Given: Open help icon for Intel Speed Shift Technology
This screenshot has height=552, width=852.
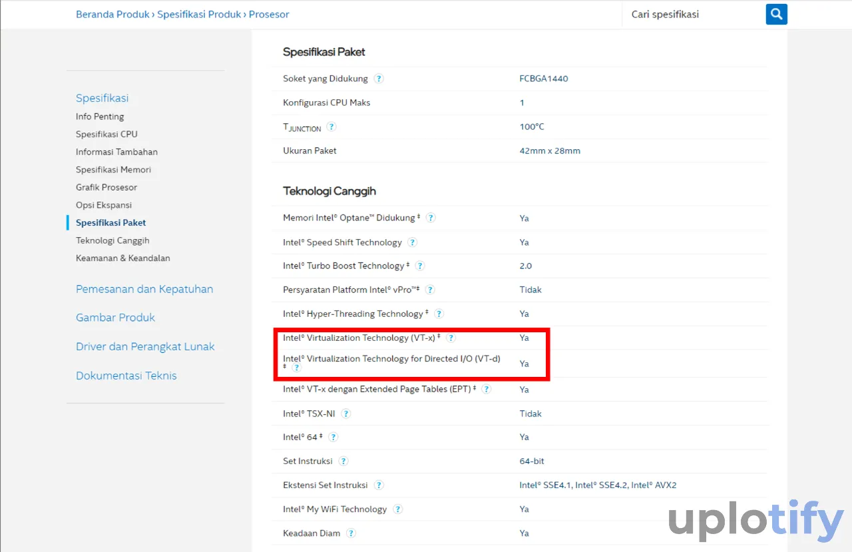Looking at the screenshot, I should coord(413,242).
